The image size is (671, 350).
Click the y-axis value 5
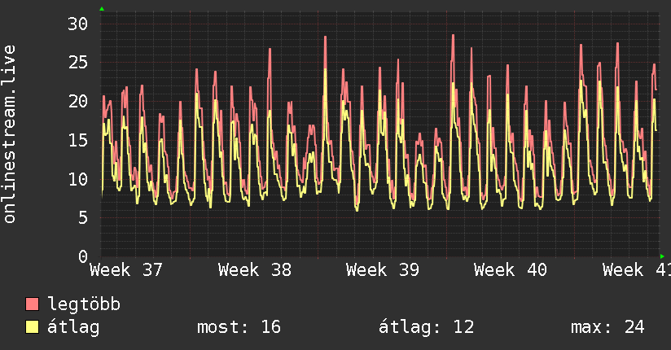click(x=83, y=218)
